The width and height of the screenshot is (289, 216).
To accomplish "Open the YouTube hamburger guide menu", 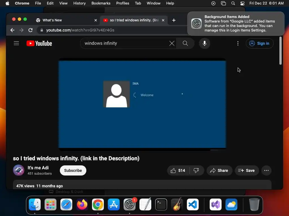I will point(16,43).
